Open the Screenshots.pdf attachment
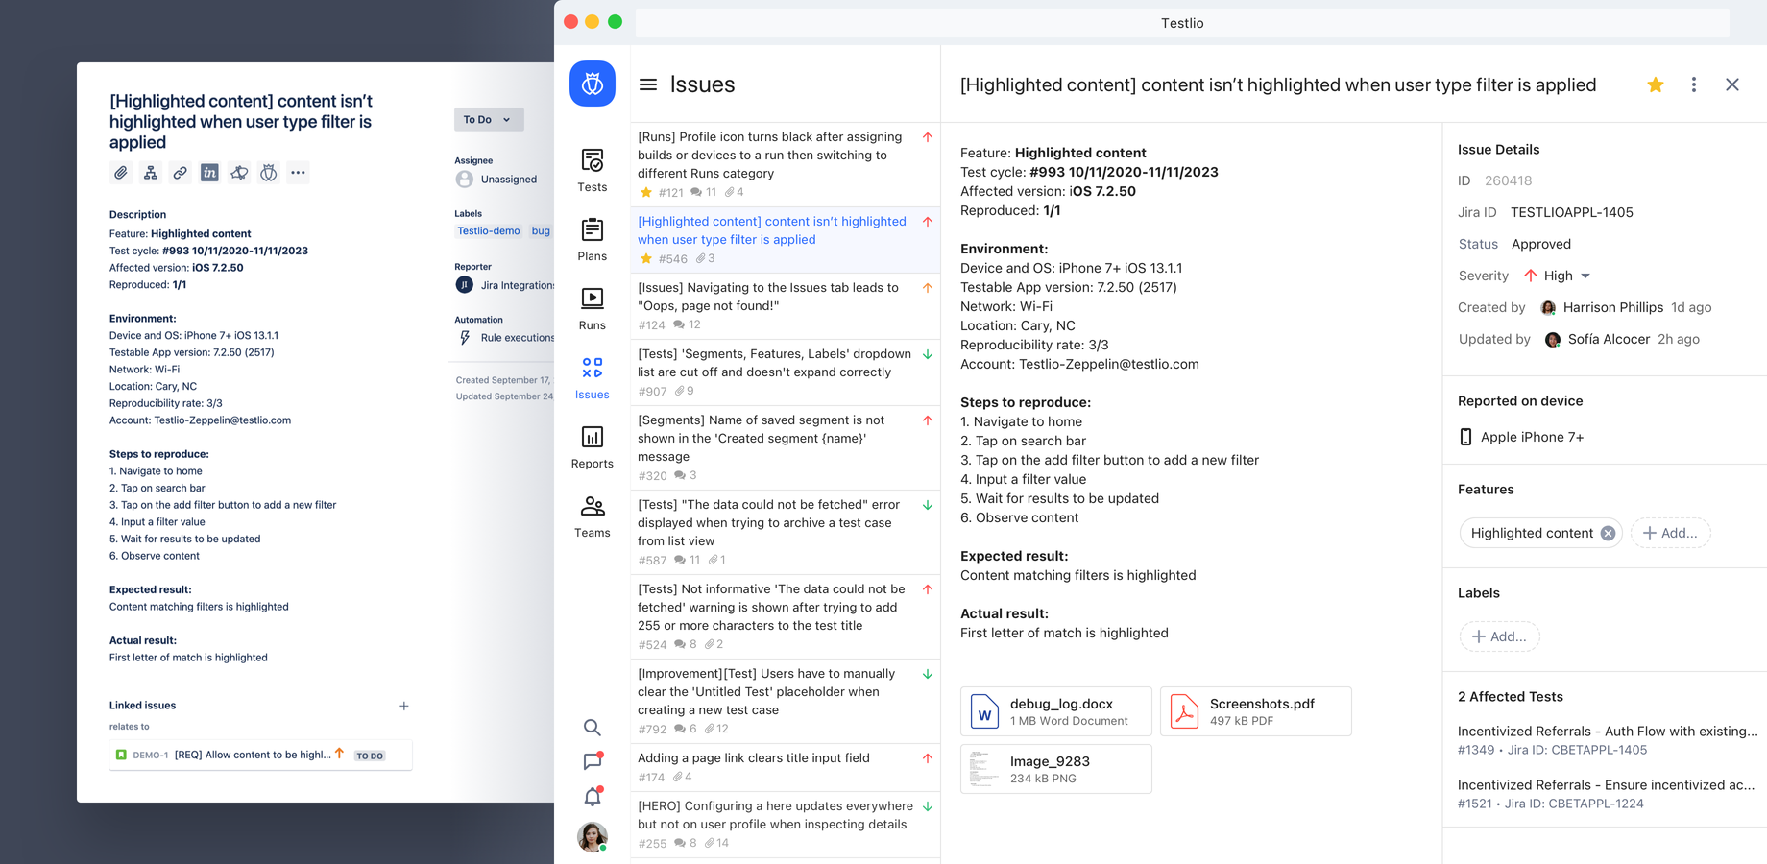Viewport: 1767px width, 864px height. click(1255, 711)
